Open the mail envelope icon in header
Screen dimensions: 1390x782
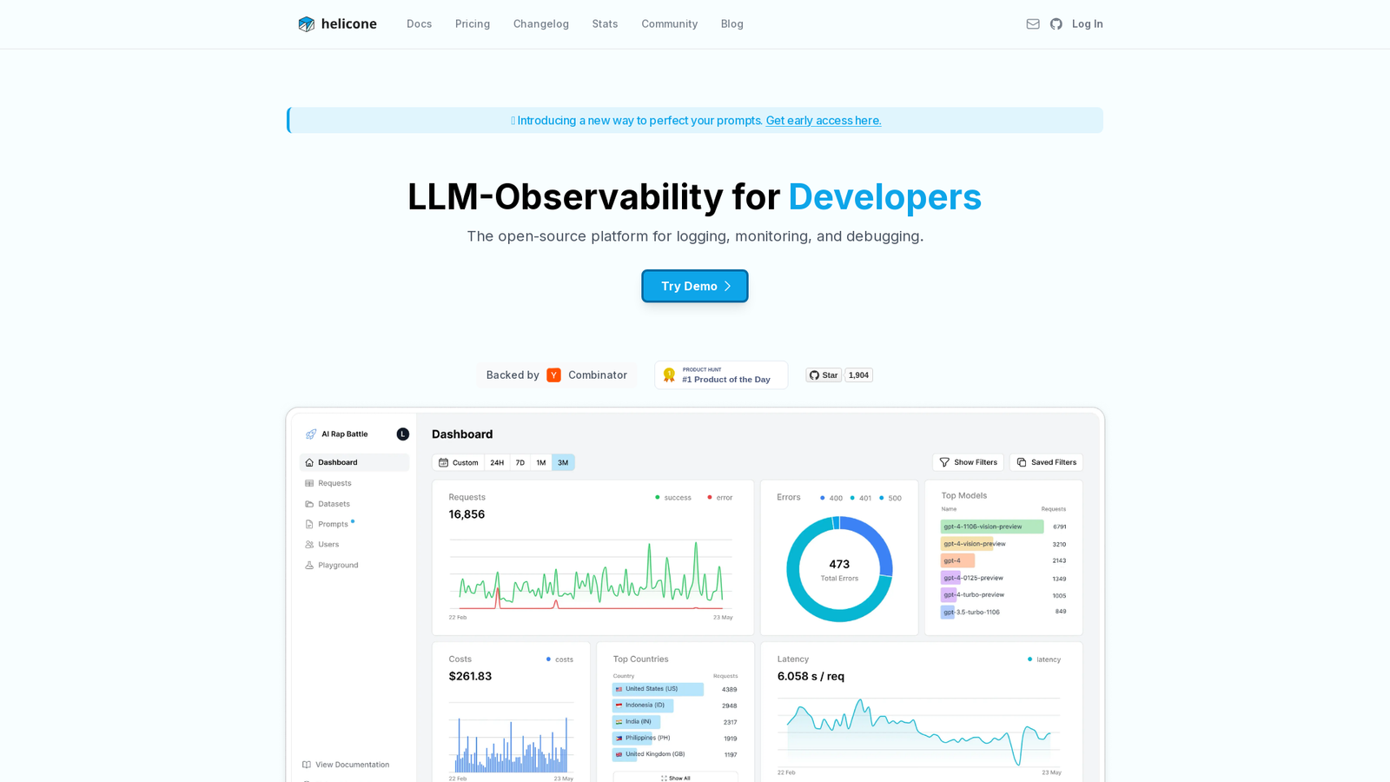(1033, 24)
